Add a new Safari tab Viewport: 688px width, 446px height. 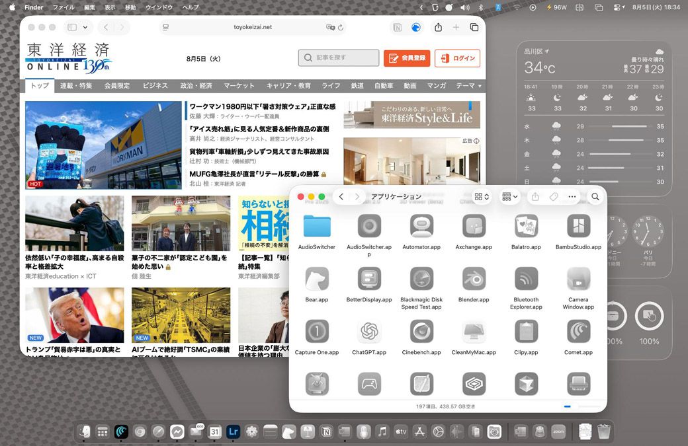tap(456, 27)
